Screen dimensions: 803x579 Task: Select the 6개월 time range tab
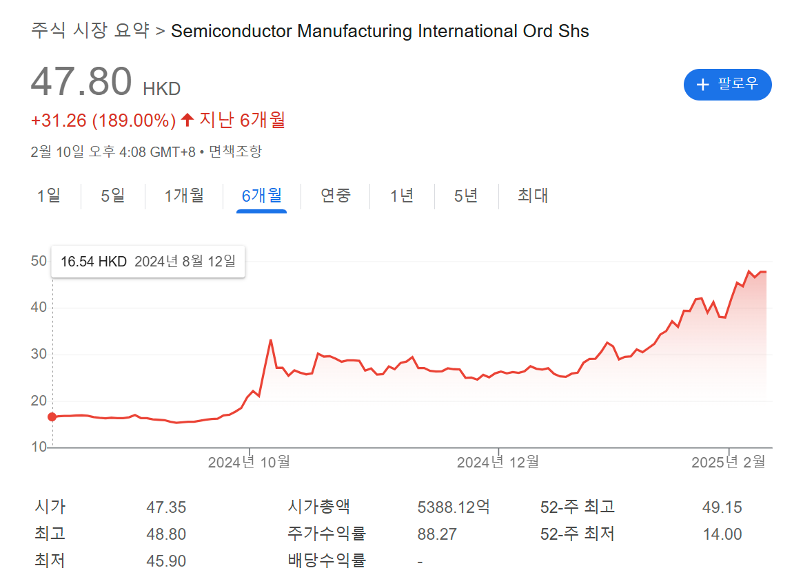261,196
